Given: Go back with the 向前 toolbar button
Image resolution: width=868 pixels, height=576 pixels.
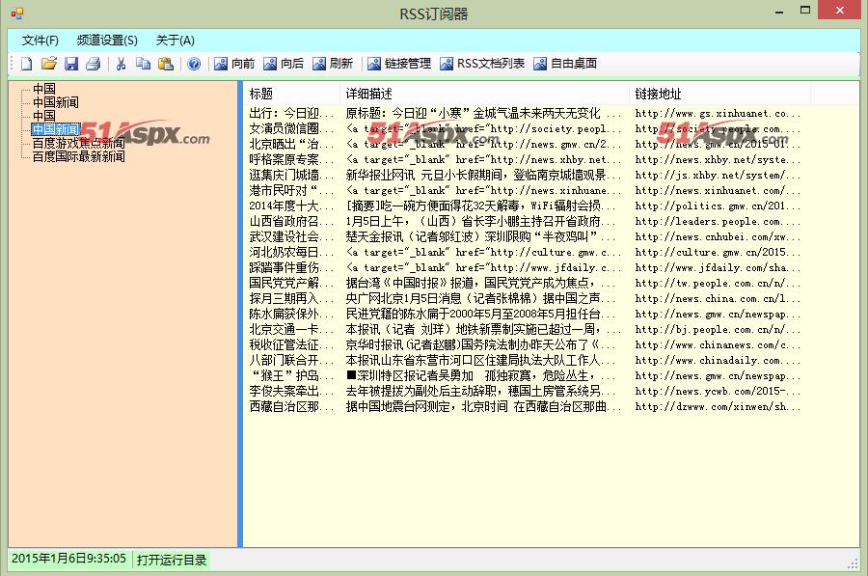Looking at the screenshot, I should point(234,64).
